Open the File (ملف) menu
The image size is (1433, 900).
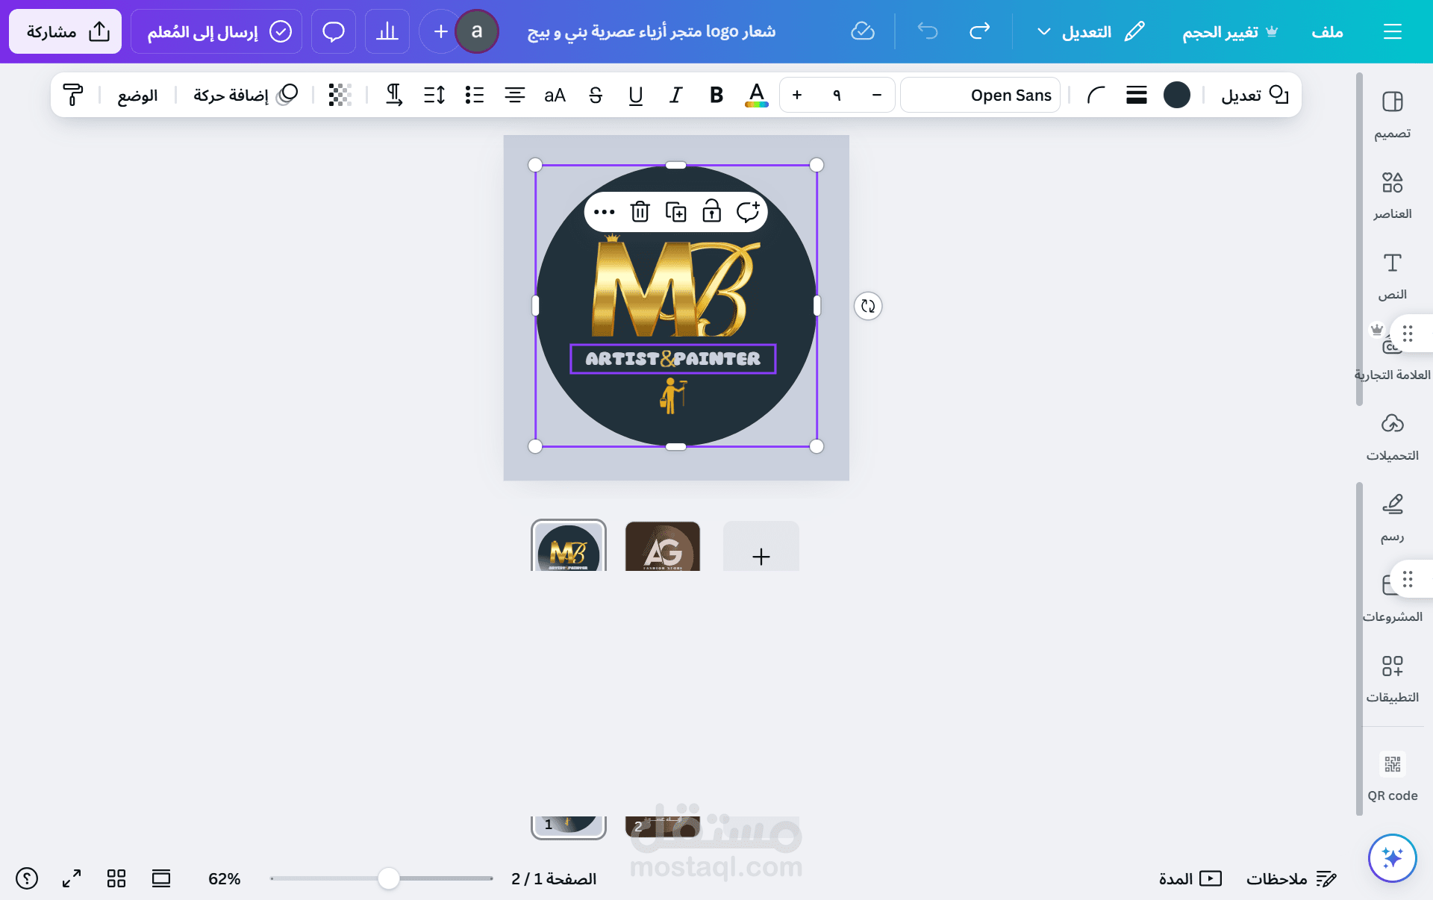1327,31
